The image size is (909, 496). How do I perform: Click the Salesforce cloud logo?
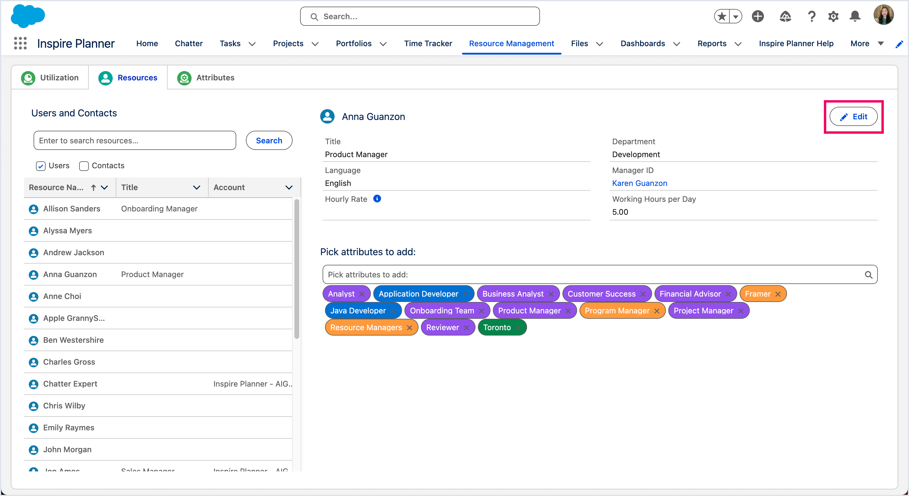click(28, 16)
